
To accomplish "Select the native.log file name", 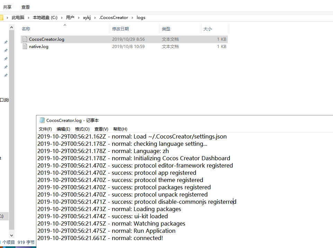I will click(39, 47).
